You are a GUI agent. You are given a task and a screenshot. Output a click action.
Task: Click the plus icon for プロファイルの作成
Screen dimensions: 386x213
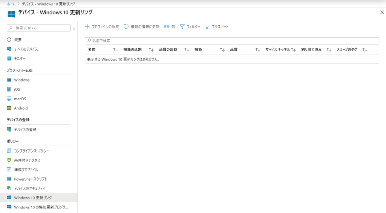(87, 26)
